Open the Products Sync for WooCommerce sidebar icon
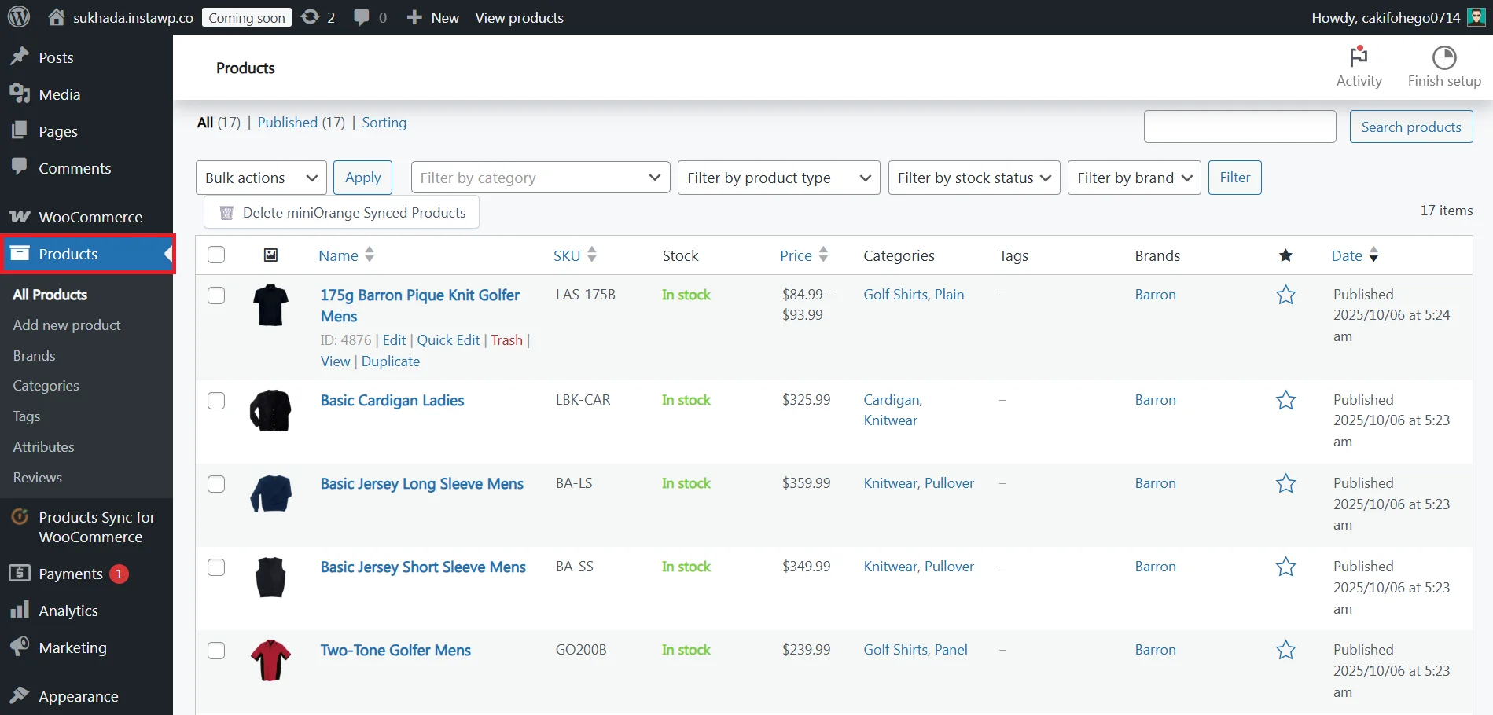Image resolution: width=1493 pixels, height=715 pixels. pyautogui.click(x=19, y=517)
